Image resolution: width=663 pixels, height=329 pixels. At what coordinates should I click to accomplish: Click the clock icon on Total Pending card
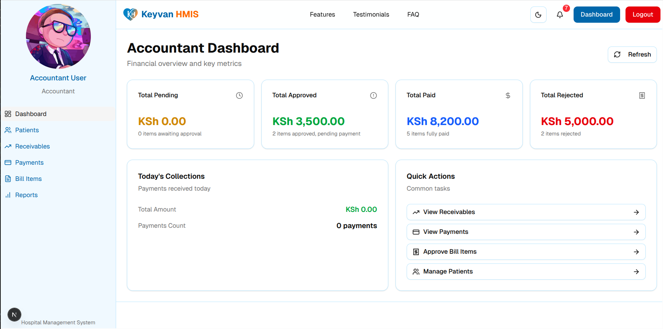239,95
